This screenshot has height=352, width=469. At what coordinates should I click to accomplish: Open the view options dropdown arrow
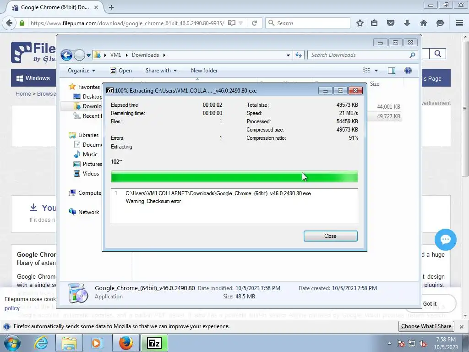[376, 71]
